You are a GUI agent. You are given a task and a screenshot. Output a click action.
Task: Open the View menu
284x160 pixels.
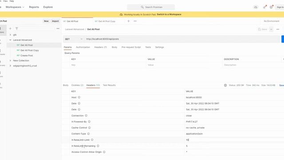(5, 1)
